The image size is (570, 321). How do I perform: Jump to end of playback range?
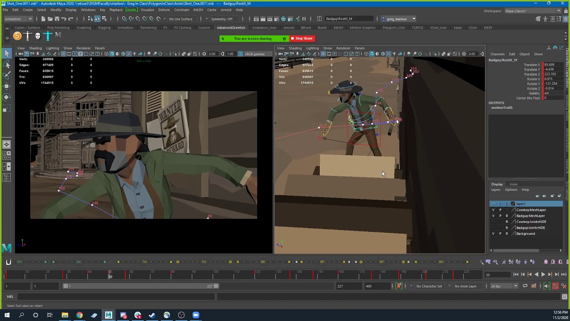[x=563, y=275]
